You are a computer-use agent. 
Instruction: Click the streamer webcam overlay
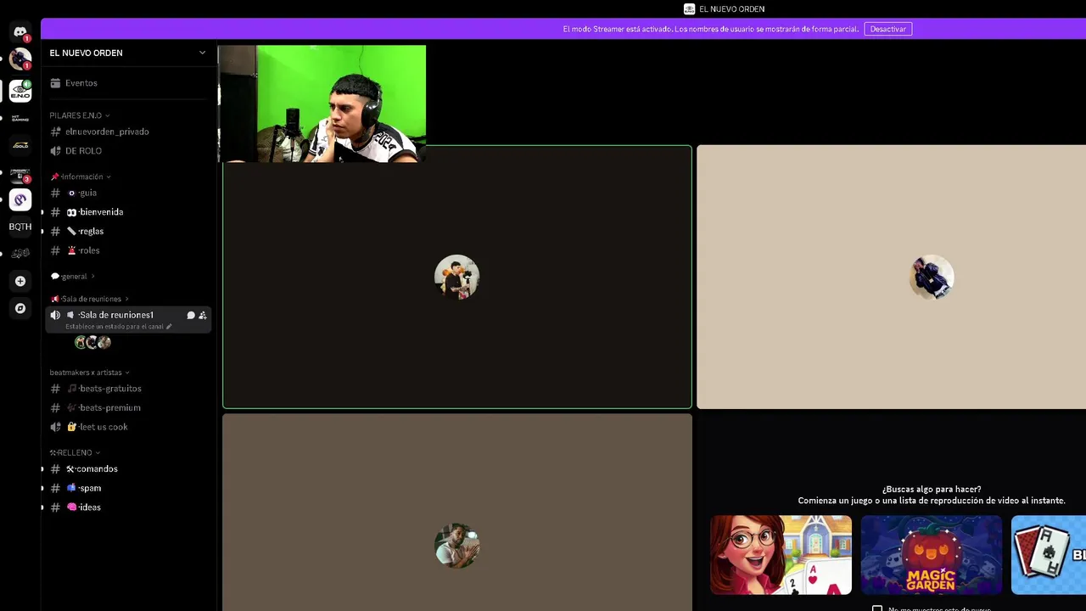(x=322, y=104)
